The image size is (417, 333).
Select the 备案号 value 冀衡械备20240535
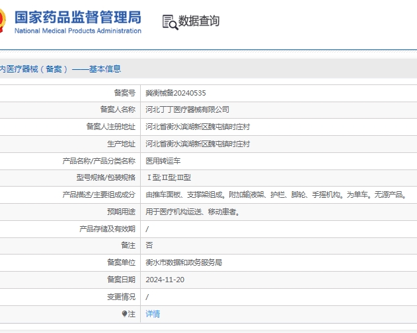click(176, 93)
